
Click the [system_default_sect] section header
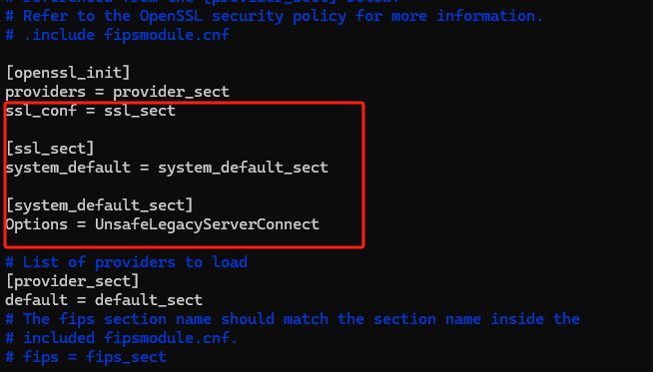tap(100, 205)
